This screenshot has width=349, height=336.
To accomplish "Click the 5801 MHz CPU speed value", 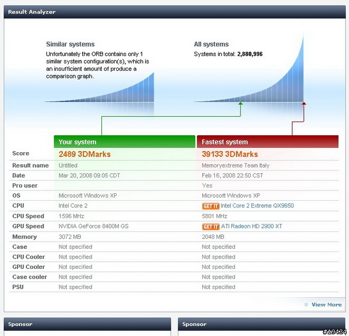I will (x=214, y=216).
